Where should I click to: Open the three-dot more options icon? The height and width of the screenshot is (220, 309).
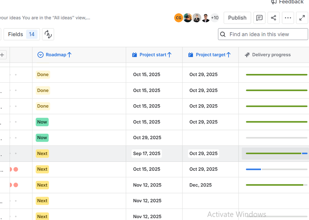(288, 18)
